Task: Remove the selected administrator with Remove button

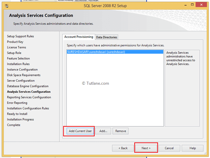Action: tap(120, 131)
